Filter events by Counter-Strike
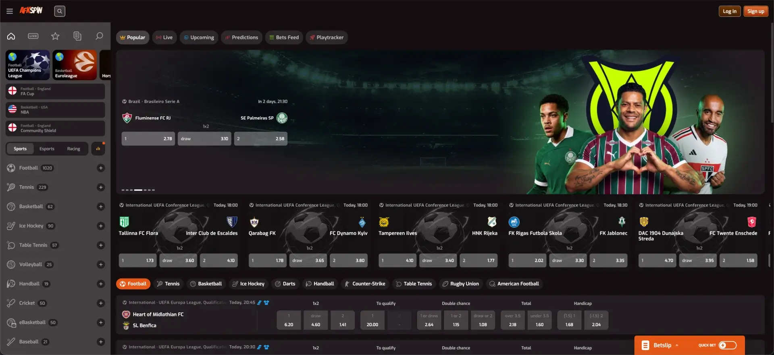The height and width of the screenshot is (355, 774). click(365, 284)
